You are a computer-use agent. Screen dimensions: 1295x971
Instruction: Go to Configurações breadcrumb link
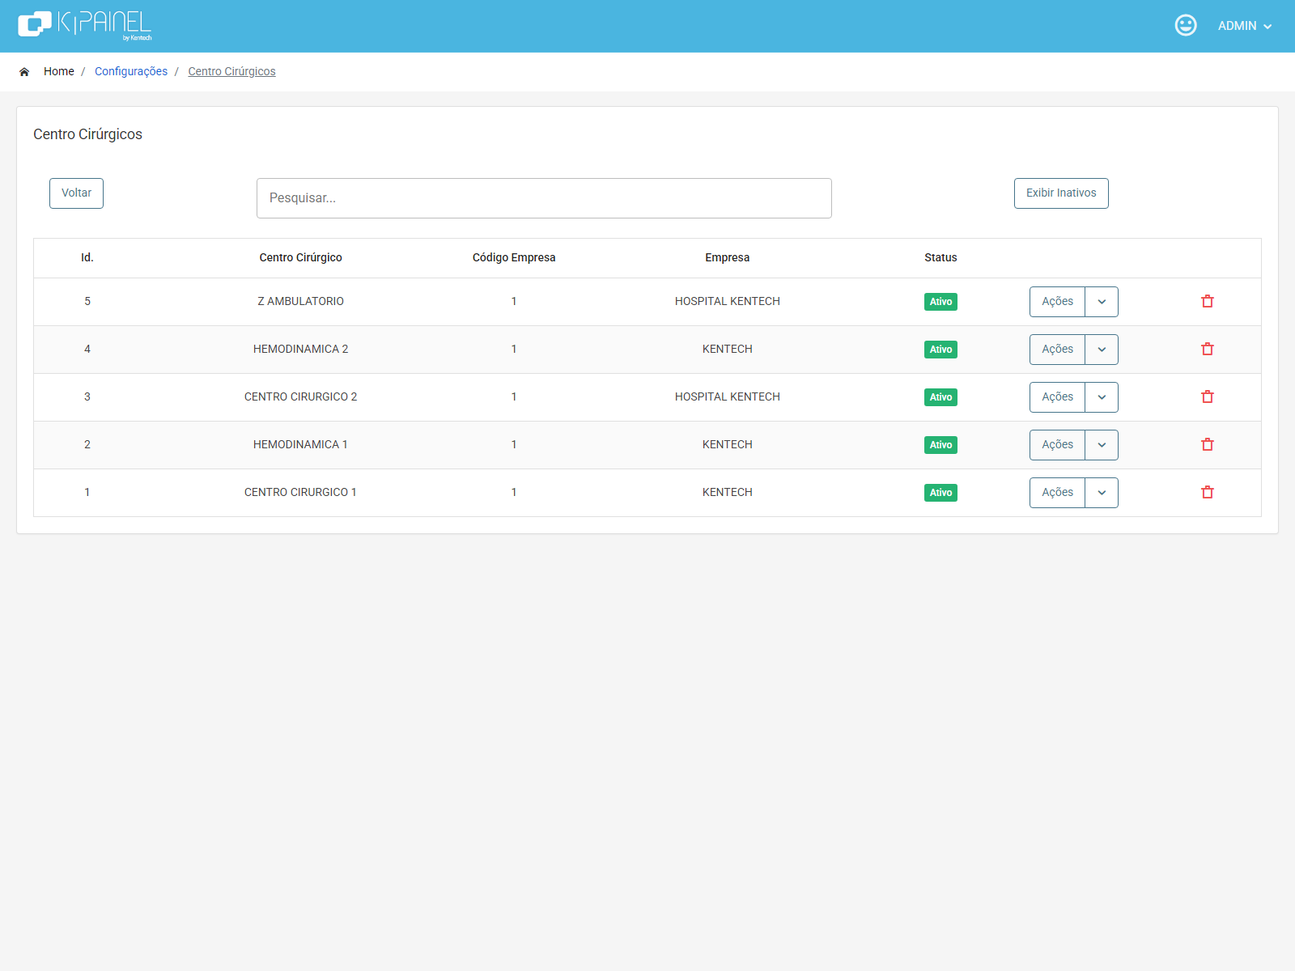tap(131, 71)
